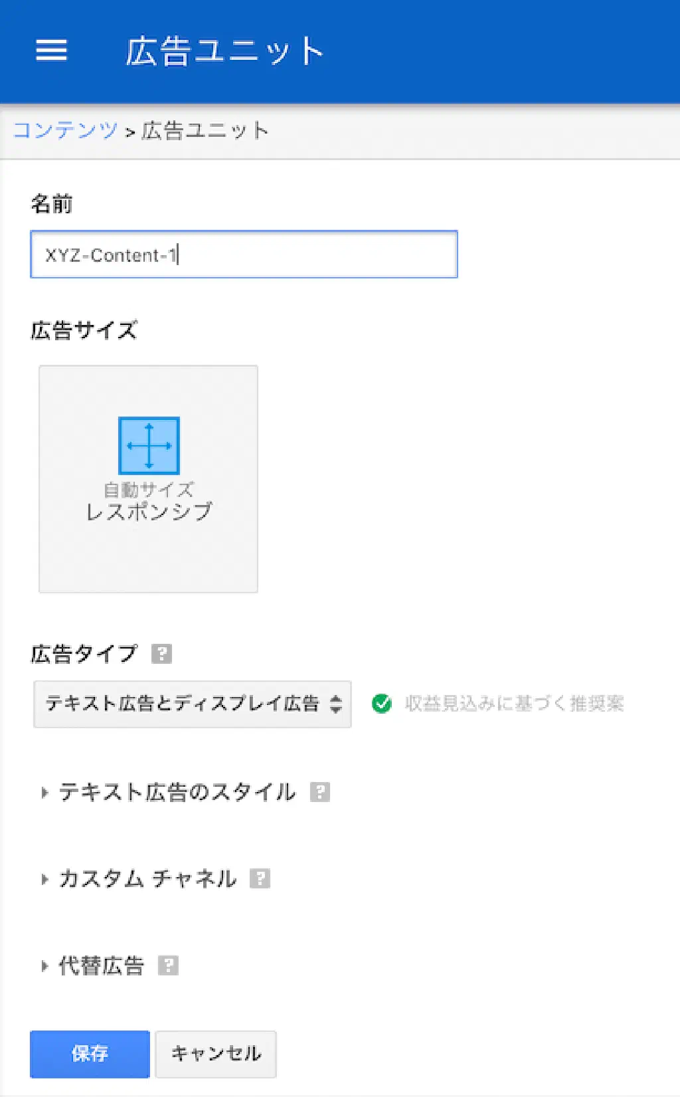Click the キャンセル cancel button
This screenshot has height=1097, width=680.
click(216, 1054)
